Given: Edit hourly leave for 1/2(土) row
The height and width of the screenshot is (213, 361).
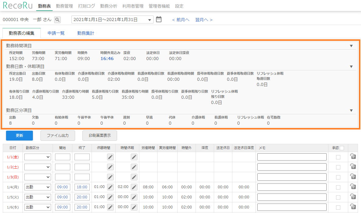Looking at the screenshot, I should [x=134, y=167].
